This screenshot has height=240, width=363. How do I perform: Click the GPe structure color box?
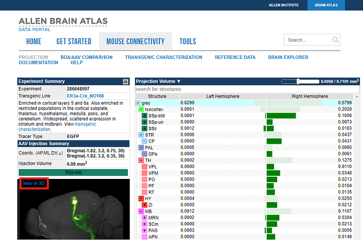click(x=145, y=154)
